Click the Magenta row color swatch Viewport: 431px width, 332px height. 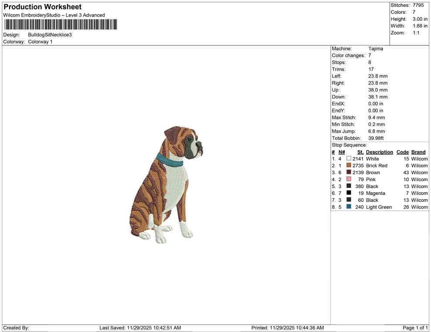pyautogui.click(x=349, y=193)
